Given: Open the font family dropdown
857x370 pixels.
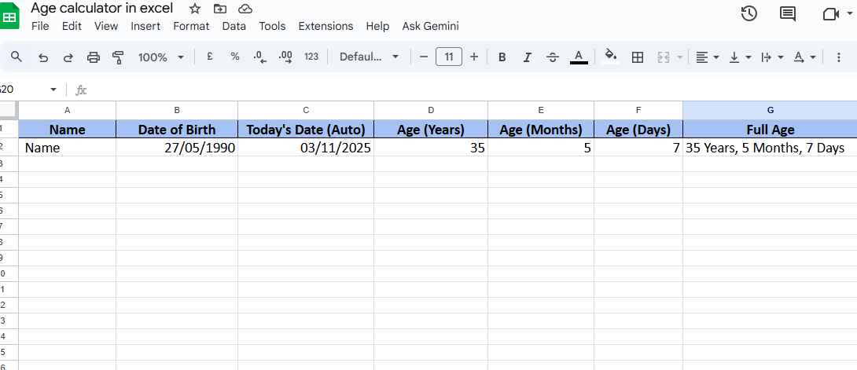Looking at the screenshot, I should click(369, 57).
